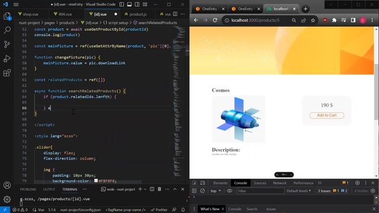Open editor More Actions ellipsis
Image resolution: width=379 pixels, height=213 pixels.
pyautogui.click(x=183, y=14)
